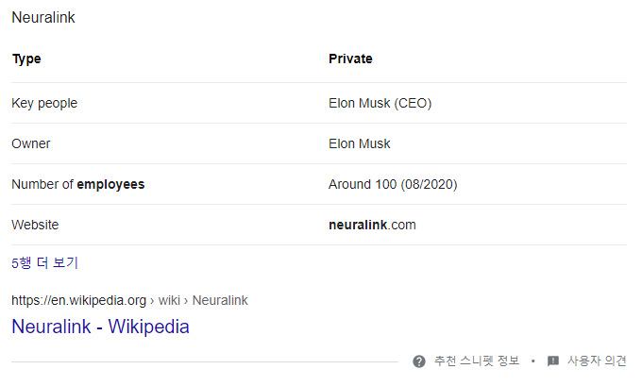Open the 사용자 의견 feedback link
This screenshot has width=642, height=386.
pos(597,361)
